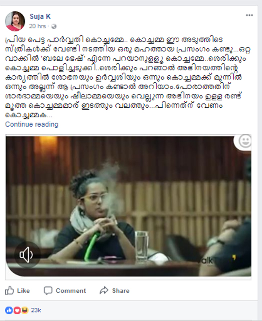This screenshot has height=321, width=262.
Task: Open the 20 hrs post timestamp
Action: (x=37, y=26)
